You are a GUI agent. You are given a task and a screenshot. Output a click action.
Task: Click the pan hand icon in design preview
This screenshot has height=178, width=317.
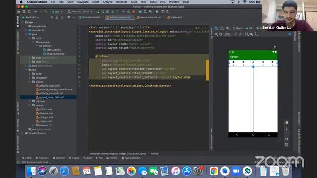tap(287, 122)
